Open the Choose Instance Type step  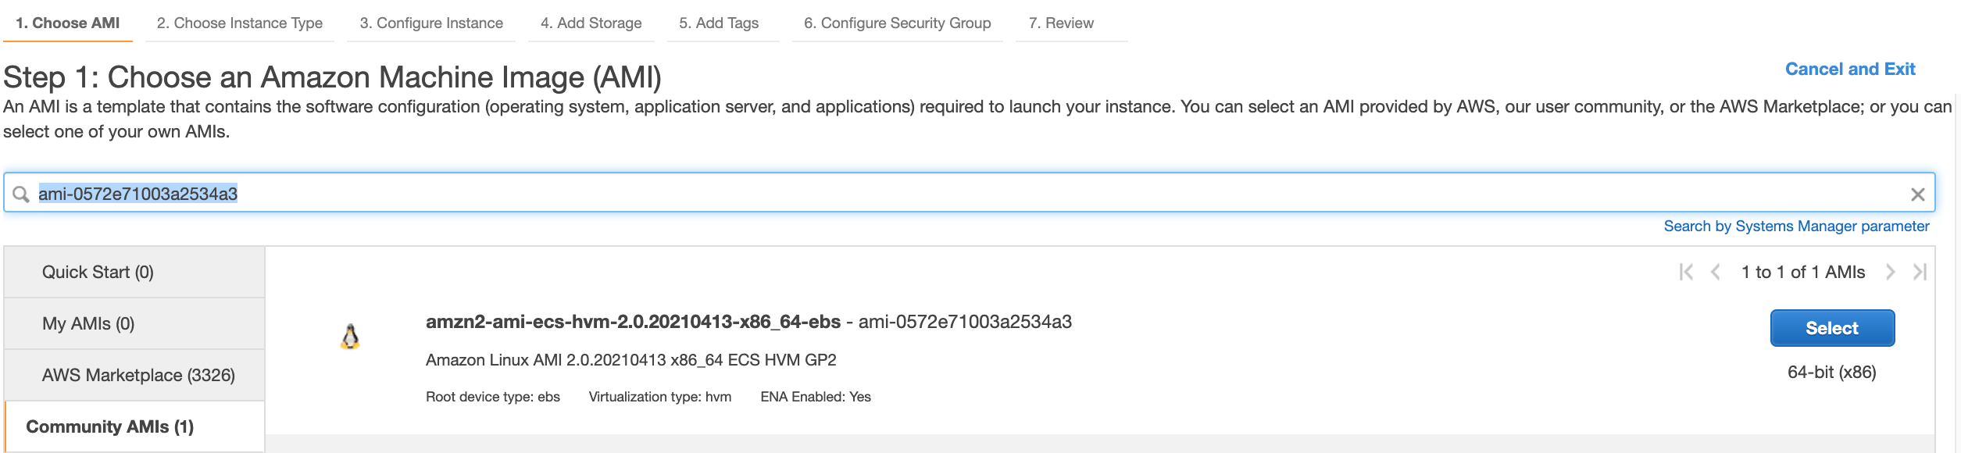[240, 23]
